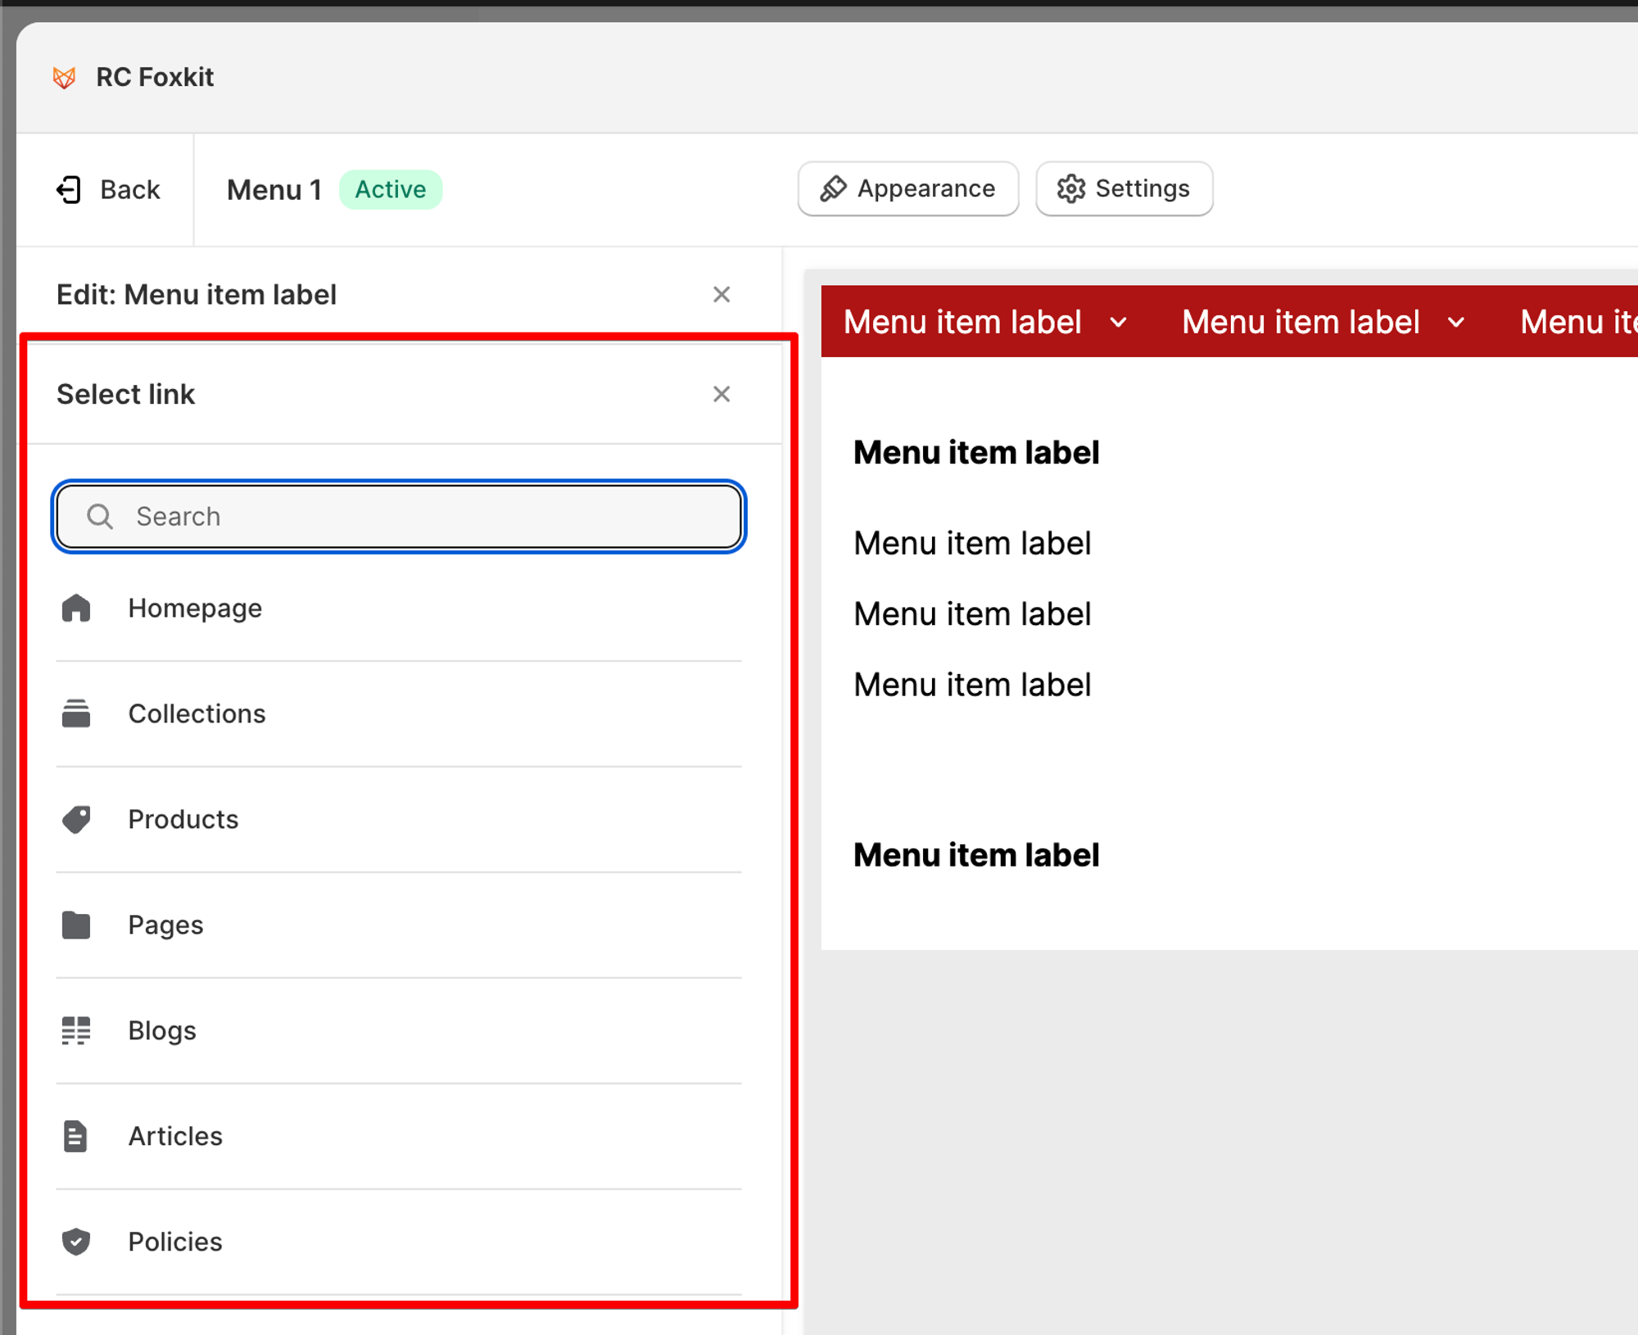Screen dimensions: 1638x1335
Task: Click the Pages folder icon
Action: point(76,925)
